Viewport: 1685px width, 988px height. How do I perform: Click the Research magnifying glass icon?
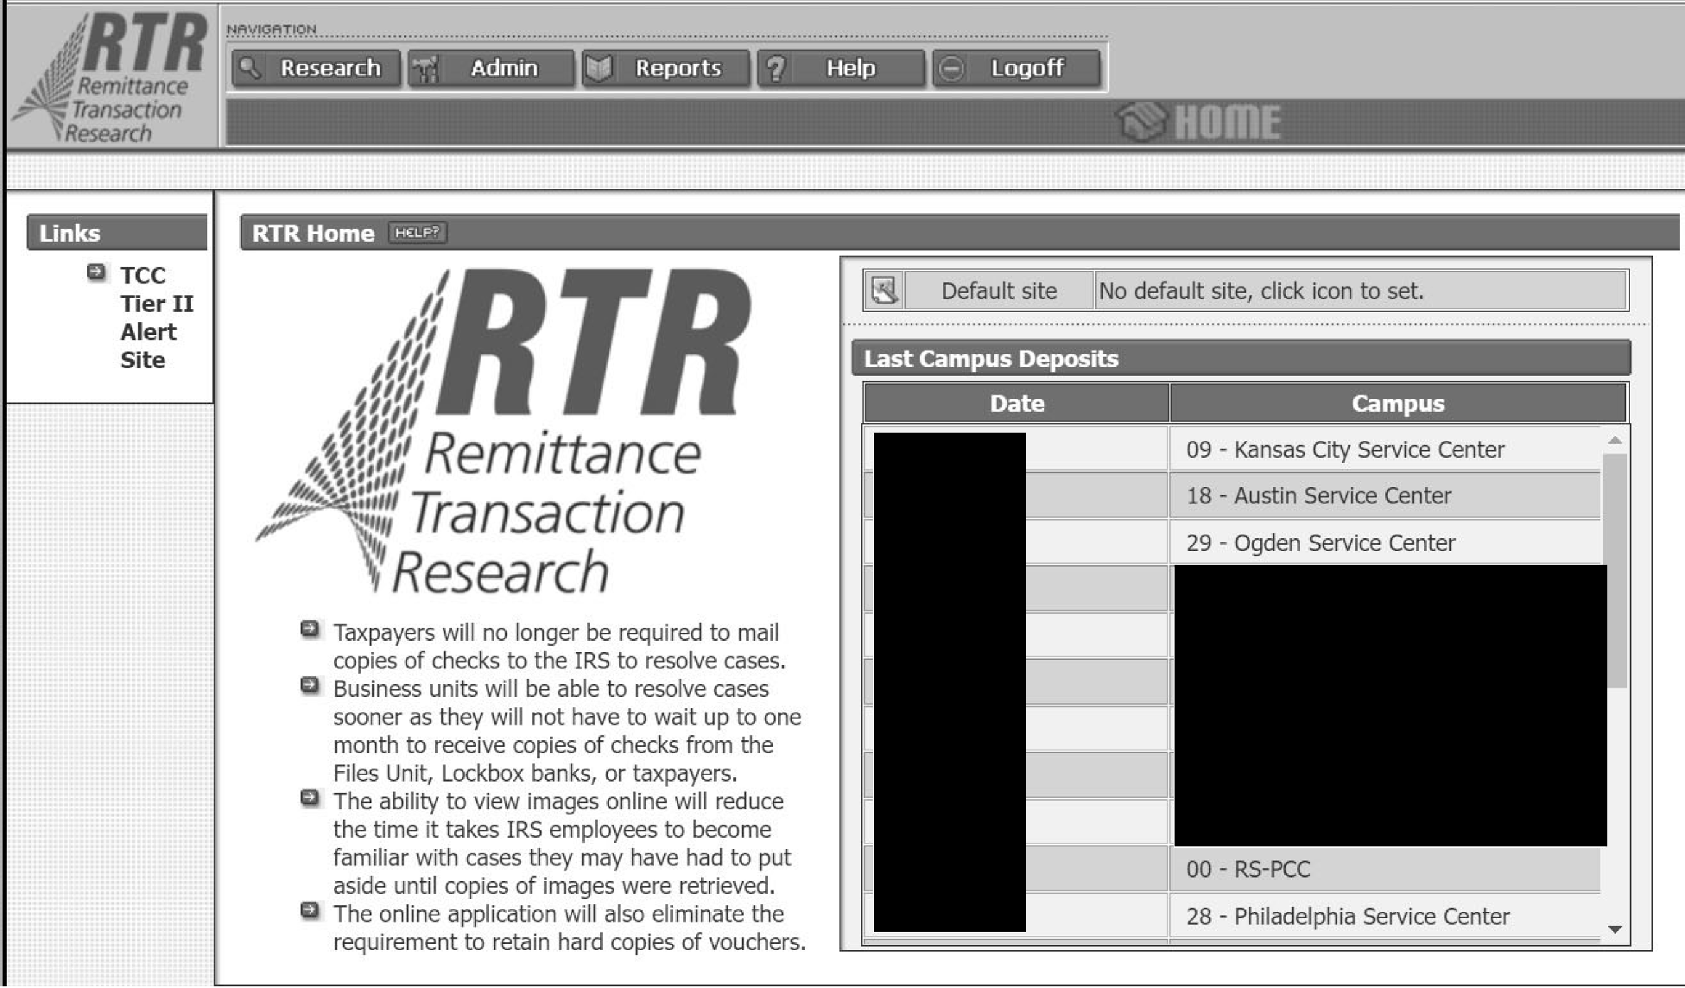pyautogui.click(x=250, y=68)
